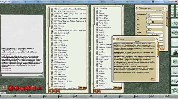Viewport: 178px width, 99px height.
Task: Click the link icon beside Stirge title
Action: click(x=118, y=39)
